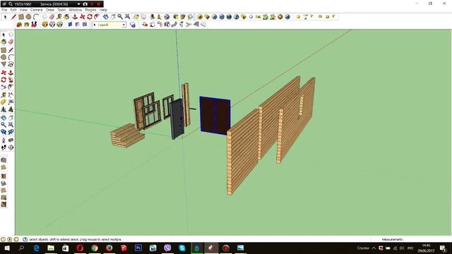Viewport: 452px width, 254px height.
Task: Click the help question-mark icon in status bar
Action: (25, 239)
